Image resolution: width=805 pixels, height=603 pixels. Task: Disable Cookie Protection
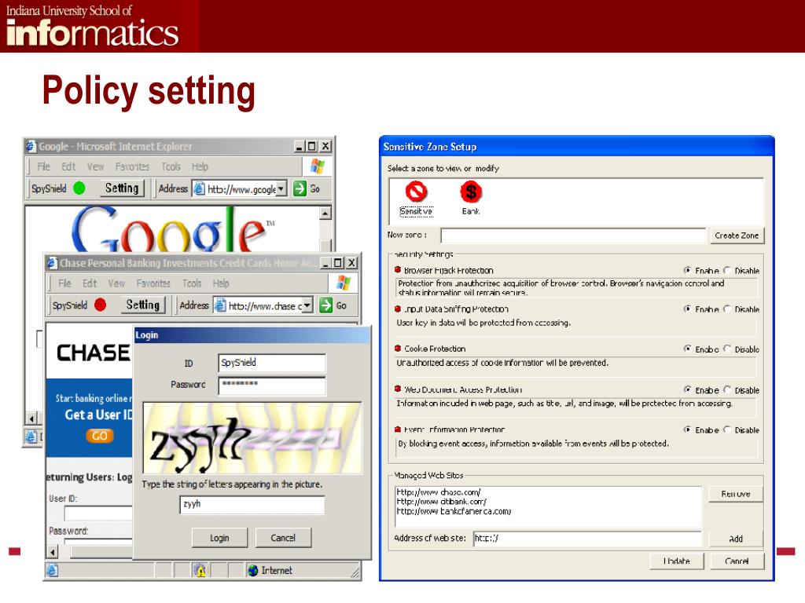point(727,349)
